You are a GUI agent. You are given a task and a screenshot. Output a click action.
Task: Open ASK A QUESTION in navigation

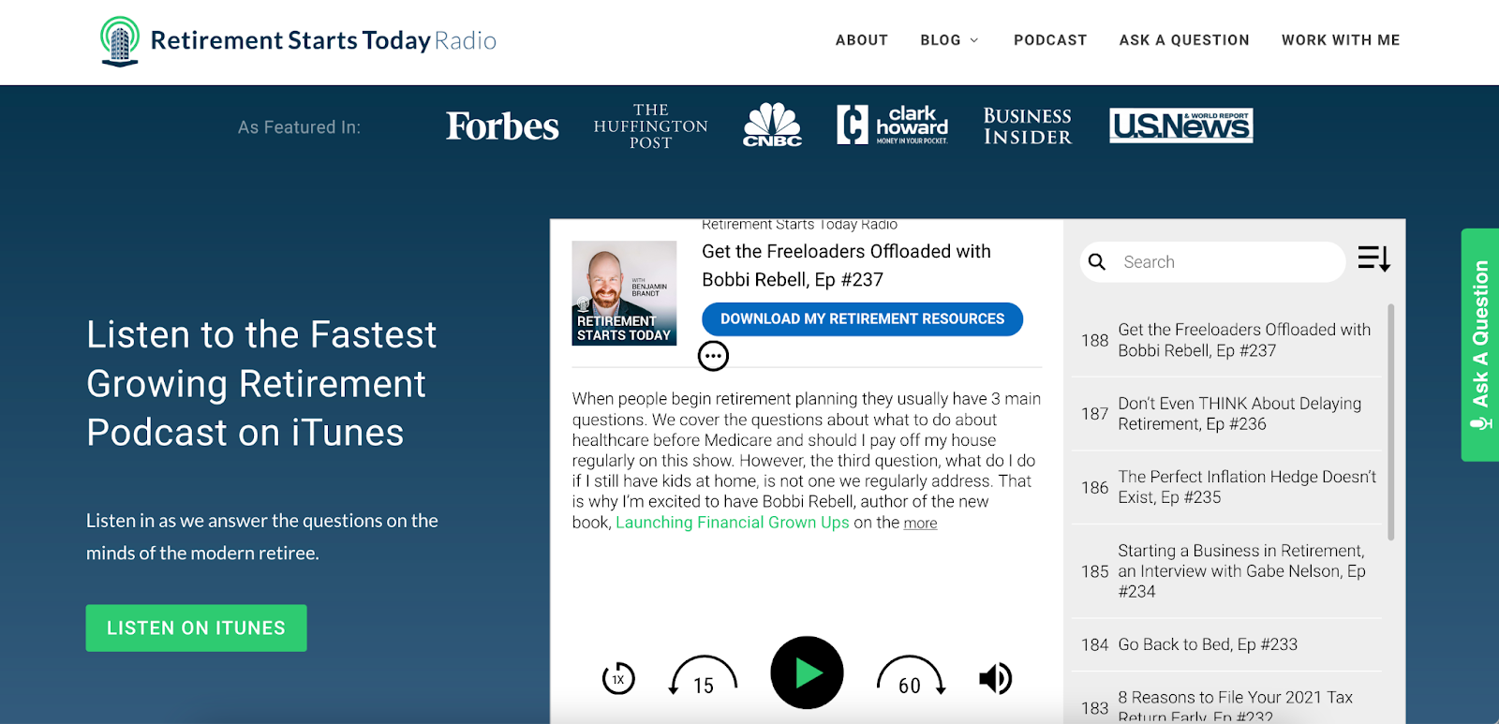[x=1184, y=40]
